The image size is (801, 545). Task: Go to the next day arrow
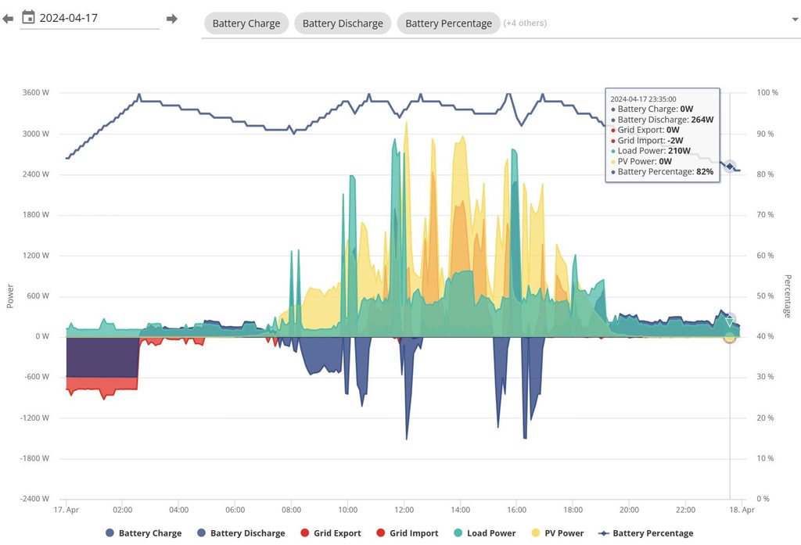pyautogui.click(x=172, y=18)
